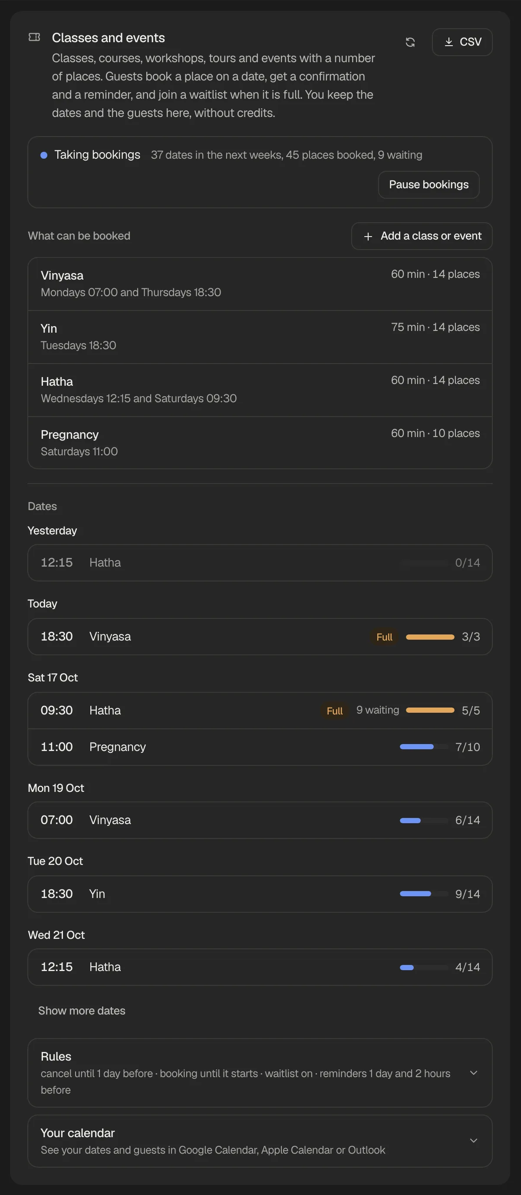Click the 9 waiting label on Hatha
This screenshot has height=1195, width=521.
(x=377, y=710)
